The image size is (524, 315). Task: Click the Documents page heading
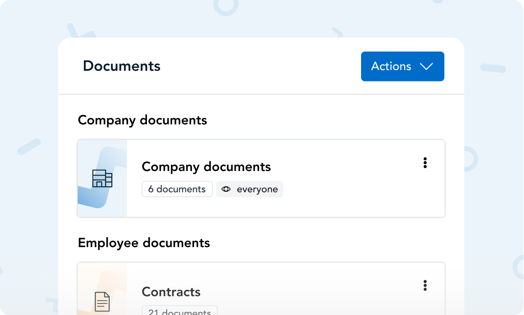click(122, 66)
